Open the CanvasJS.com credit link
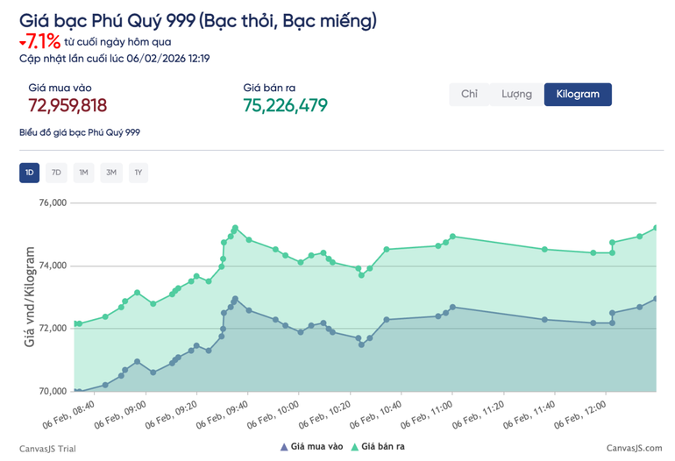675x461 pixels. [634, 448]
